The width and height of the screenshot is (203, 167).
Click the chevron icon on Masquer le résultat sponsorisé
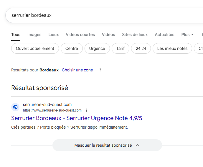[x=137, y=145]
